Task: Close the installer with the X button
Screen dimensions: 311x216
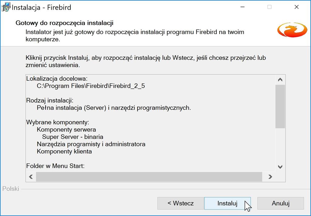Action: click(x=296, y=7)
